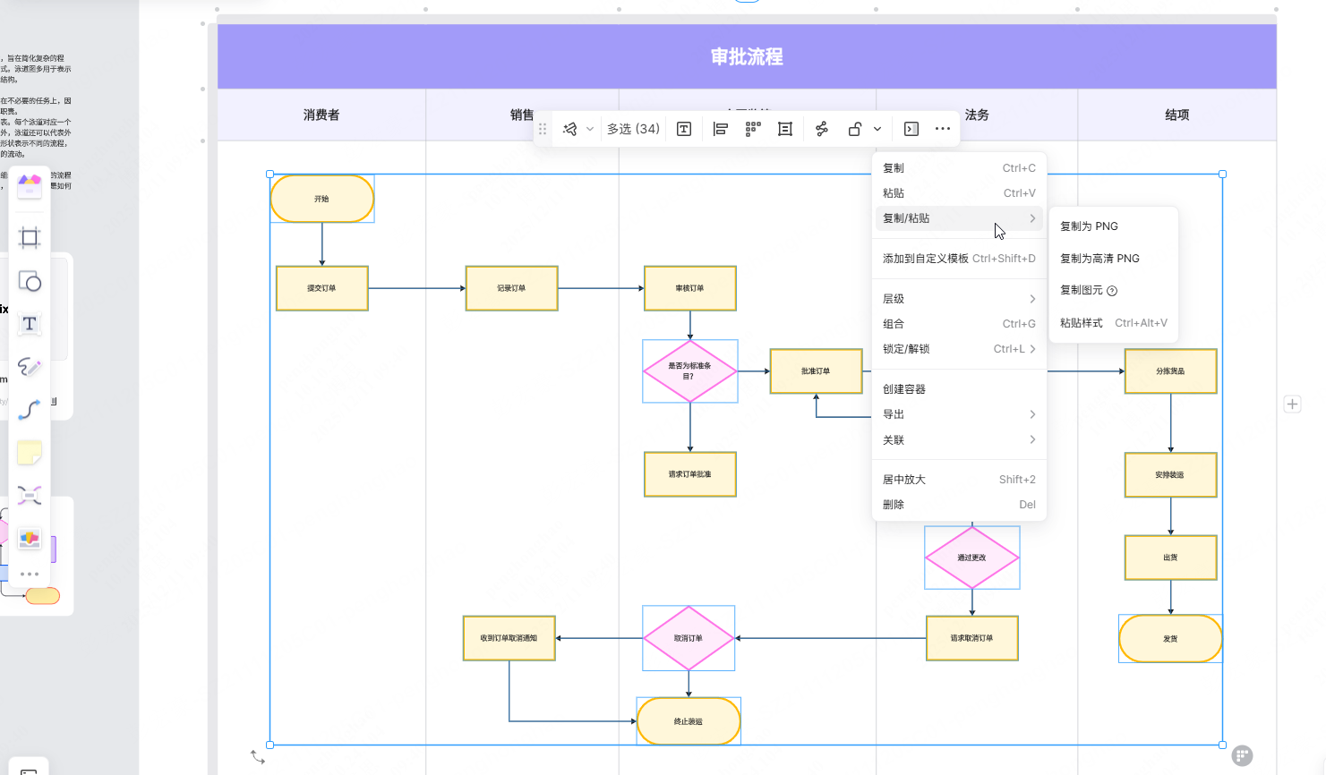Expand the lock options dropdown arrow

877,129
